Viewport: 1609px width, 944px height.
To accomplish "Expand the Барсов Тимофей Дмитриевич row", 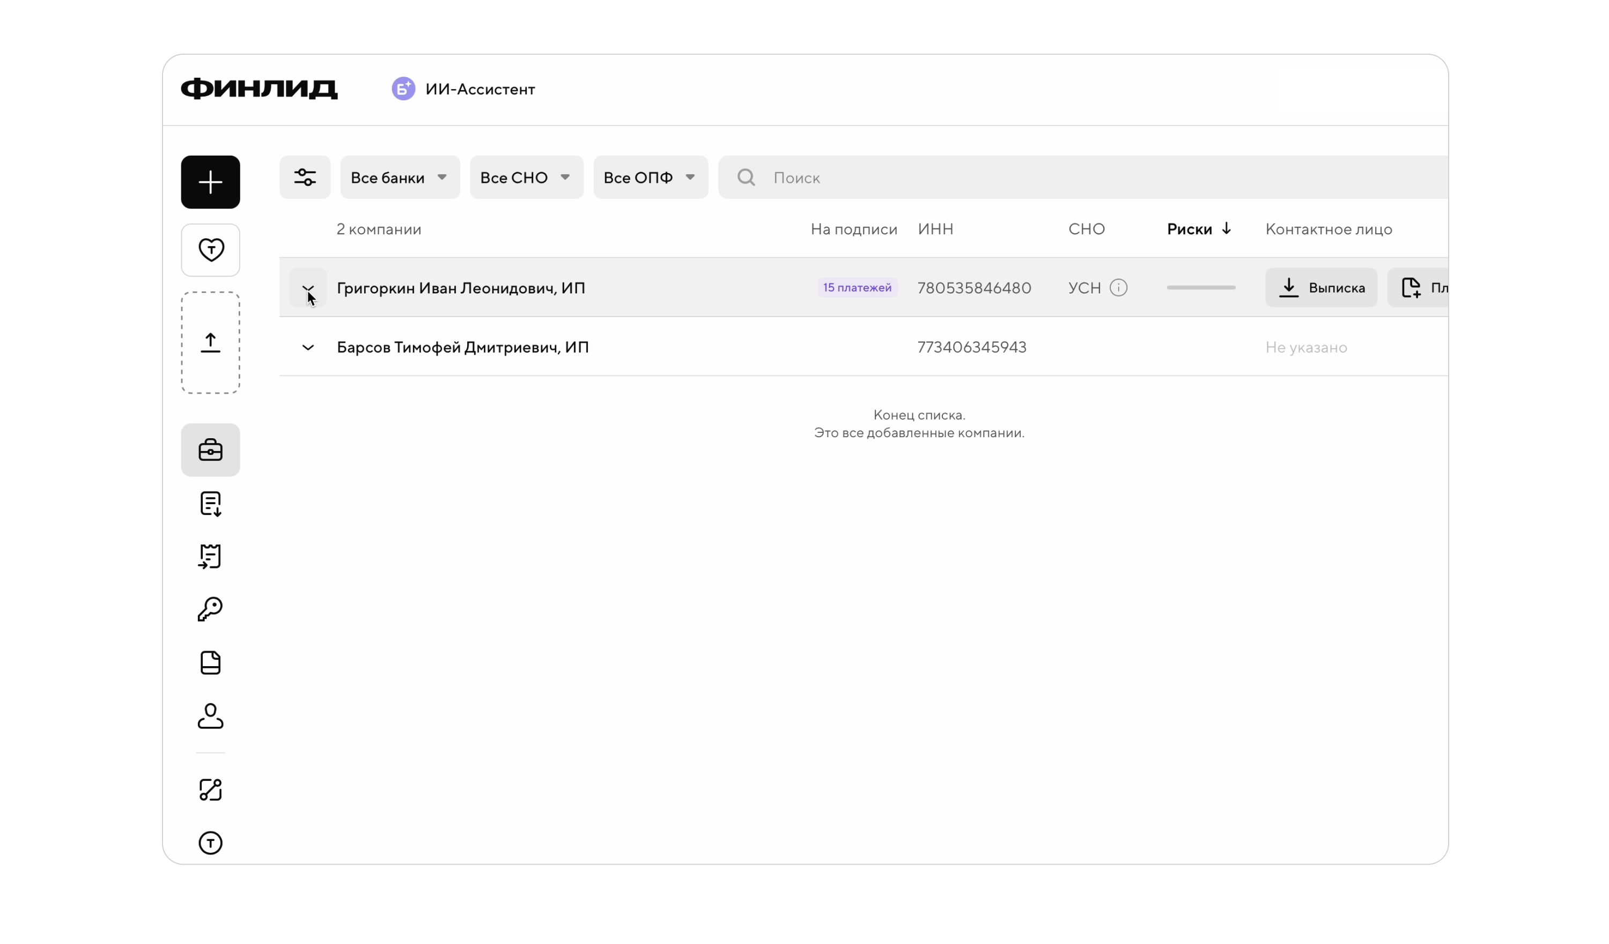I will (308, 348).
